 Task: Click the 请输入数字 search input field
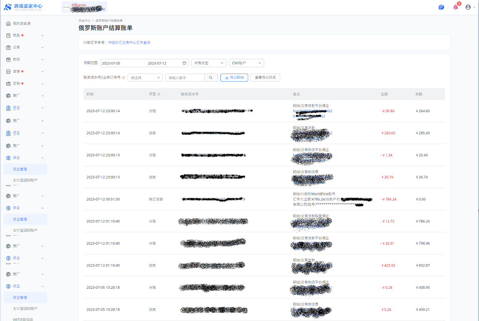[185, 78]
